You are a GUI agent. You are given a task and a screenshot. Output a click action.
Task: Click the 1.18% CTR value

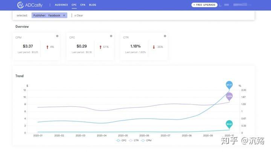pos(135,46)
